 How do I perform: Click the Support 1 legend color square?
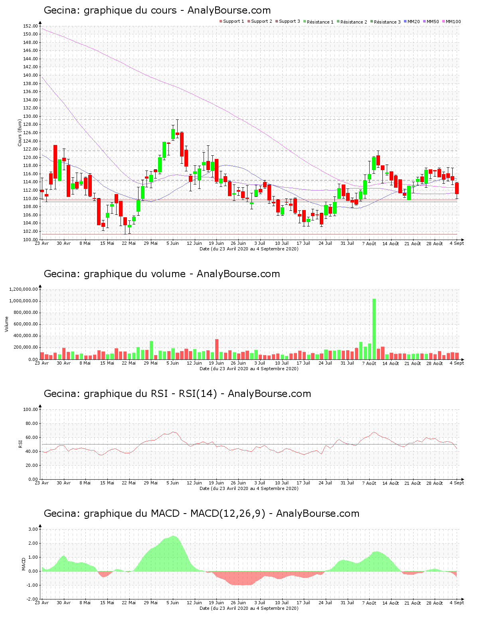tap(221, 22)
